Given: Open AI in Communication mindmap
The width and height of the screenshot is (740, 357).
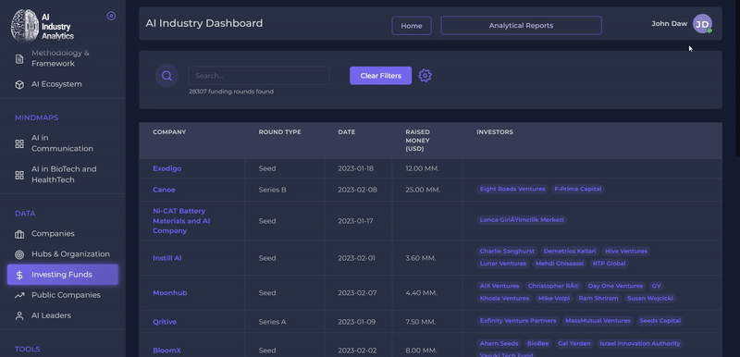Looking at the screenshot, I should coord(62,143).
